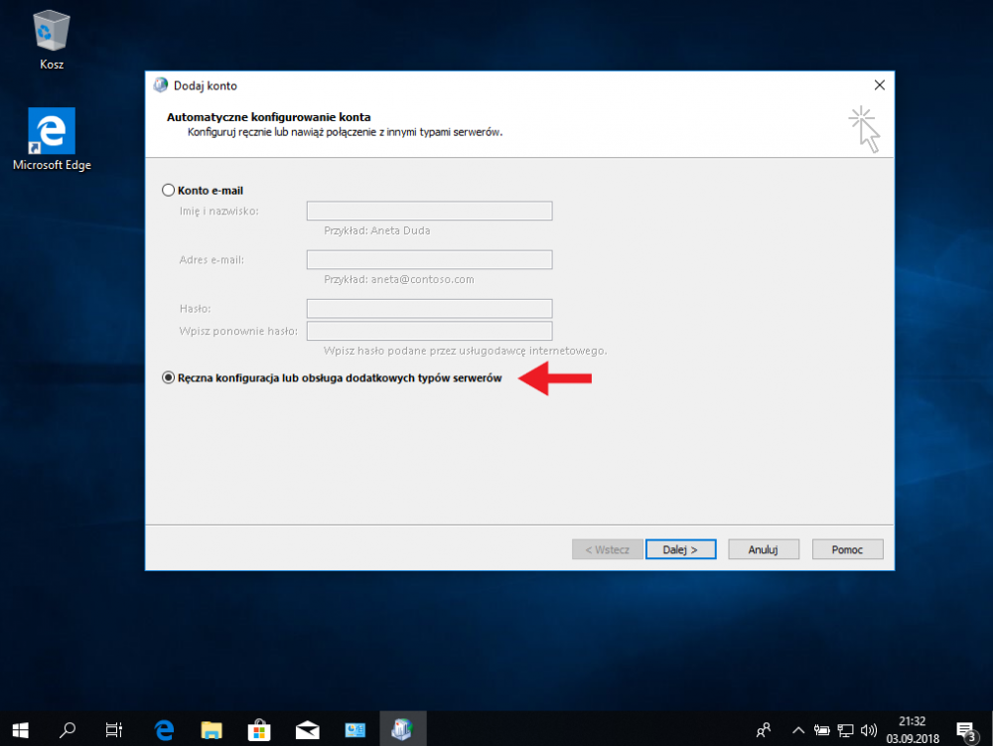Click the Wstecz back button

[x=608, y=549]
